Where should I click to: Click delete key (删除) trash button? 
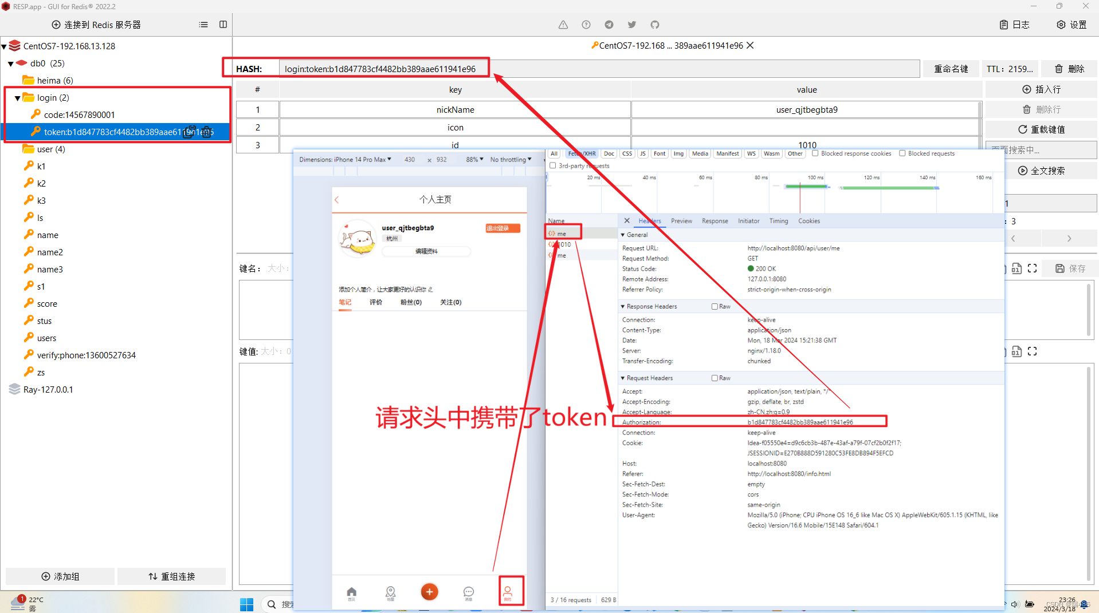(x=1069, y=69)
